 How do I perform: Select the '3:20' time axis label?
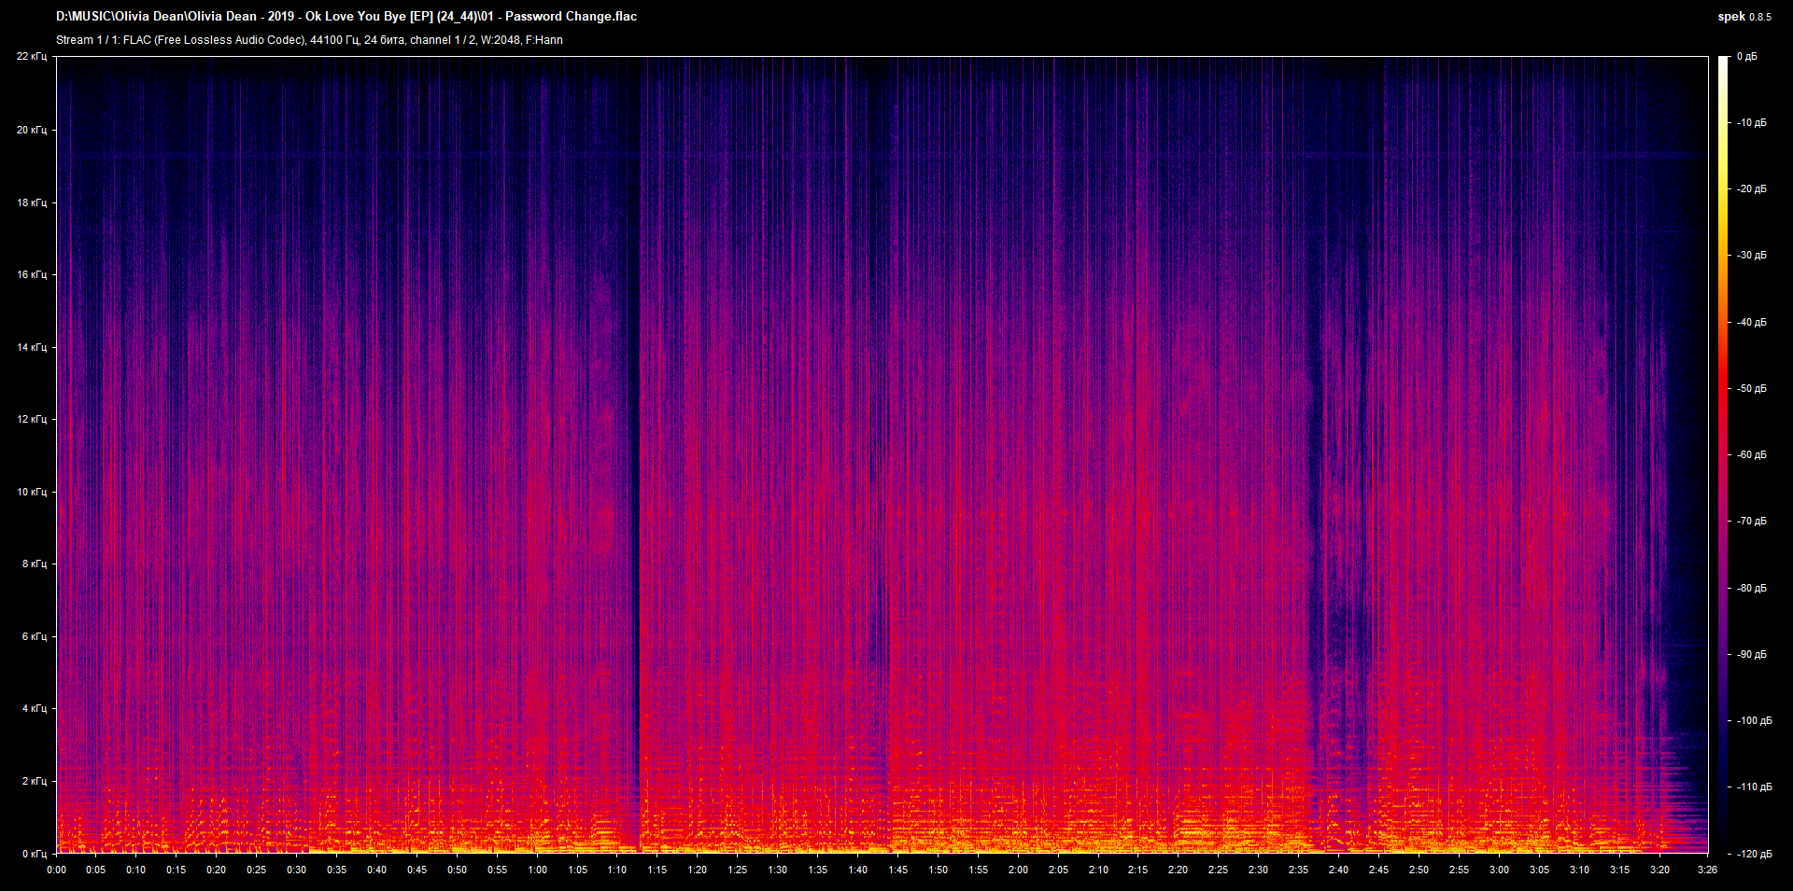coord(1659,870)
